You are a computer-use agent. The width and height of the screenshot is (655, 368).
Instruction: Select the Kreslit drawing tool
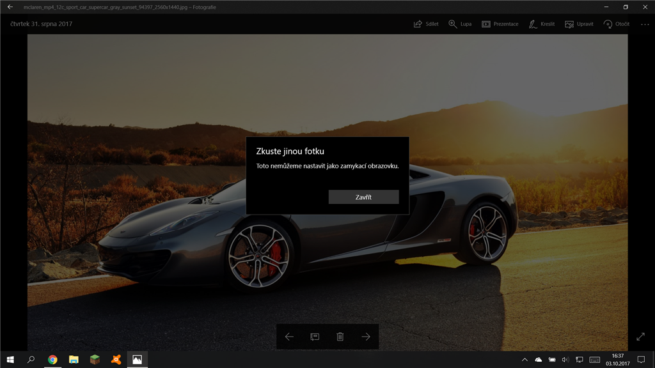[x=541, y=24]
